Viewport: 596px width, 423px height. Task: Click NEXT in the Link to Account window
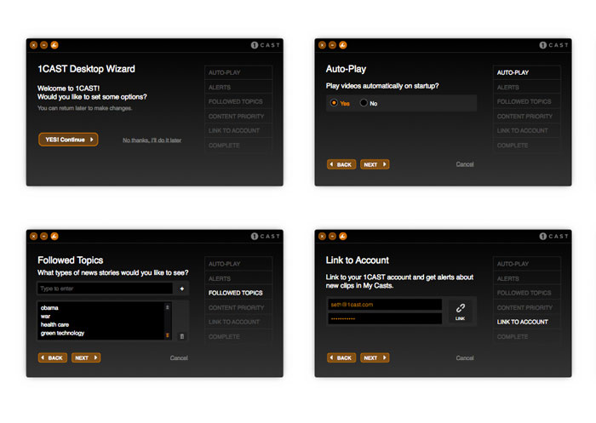pyautogui.click(x=375, y=358)
